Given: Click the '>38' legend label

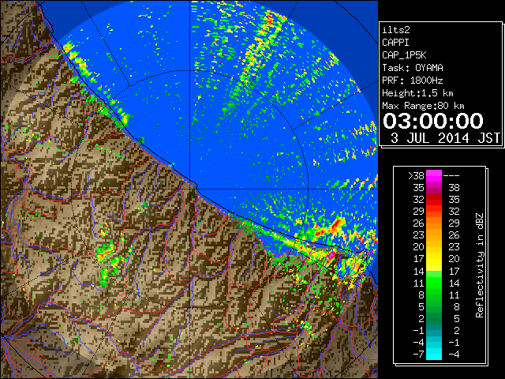Looking at the screenshot, I should pyautogui.click(x=416, y=175).
